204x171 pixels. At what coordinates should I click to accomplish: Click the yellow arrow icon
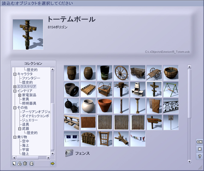point(52,163)
